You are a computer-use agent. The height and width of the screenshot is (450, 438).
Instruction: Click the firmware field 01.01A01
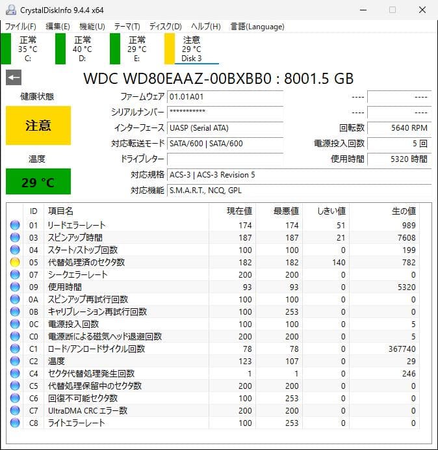point(225,97)
